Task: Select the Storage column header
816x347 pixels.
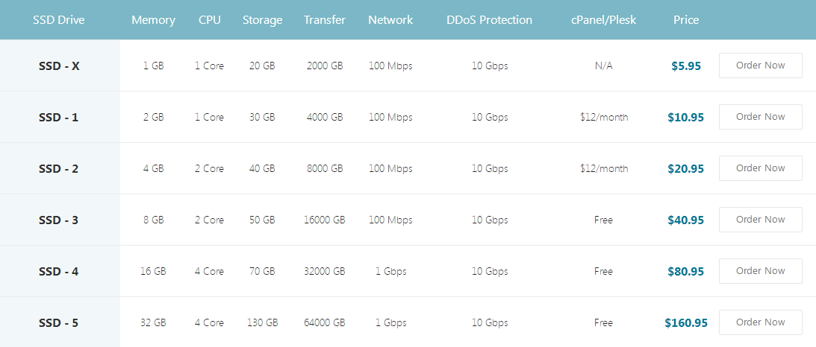Action: [x=262, y=20]
